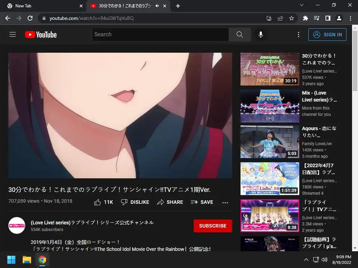This screenshot has height=268, width=358.
Task: Open 【試聴動画】 recommended video title
Action: (x=319, y=243)
